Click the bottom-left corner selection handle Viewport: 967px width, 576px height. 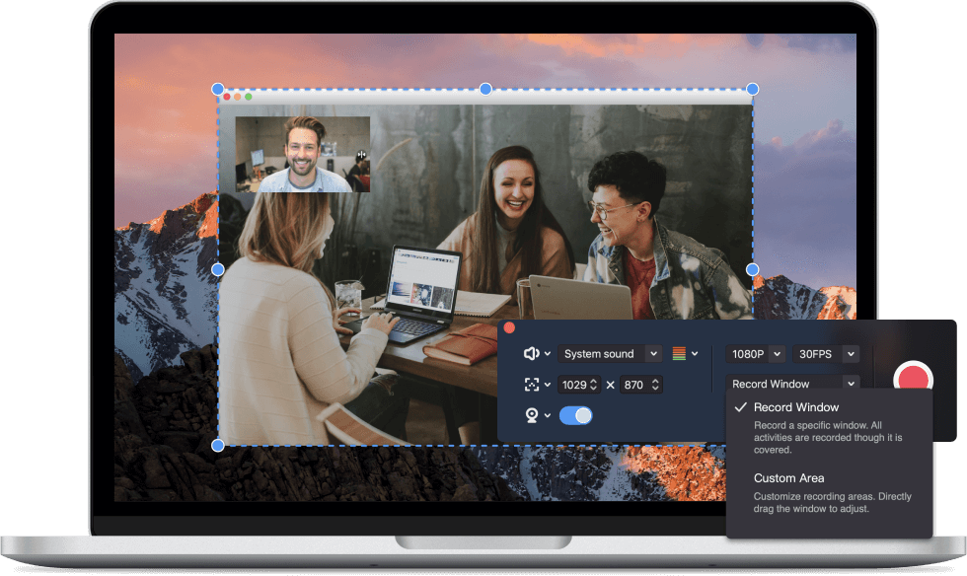coord(218,445)
